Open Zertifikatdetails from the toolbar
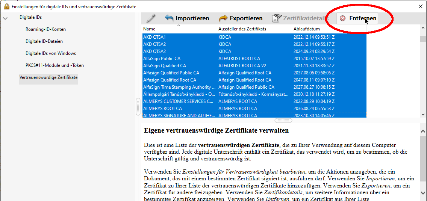This screenshot has width=427, height=201. pos(300,18)
